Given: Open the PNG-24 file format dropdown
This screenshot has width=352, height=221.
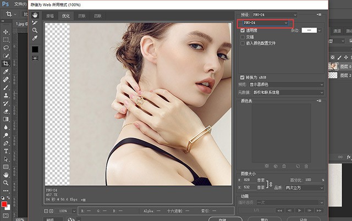Looking at the screenshot, I should 266,23.
